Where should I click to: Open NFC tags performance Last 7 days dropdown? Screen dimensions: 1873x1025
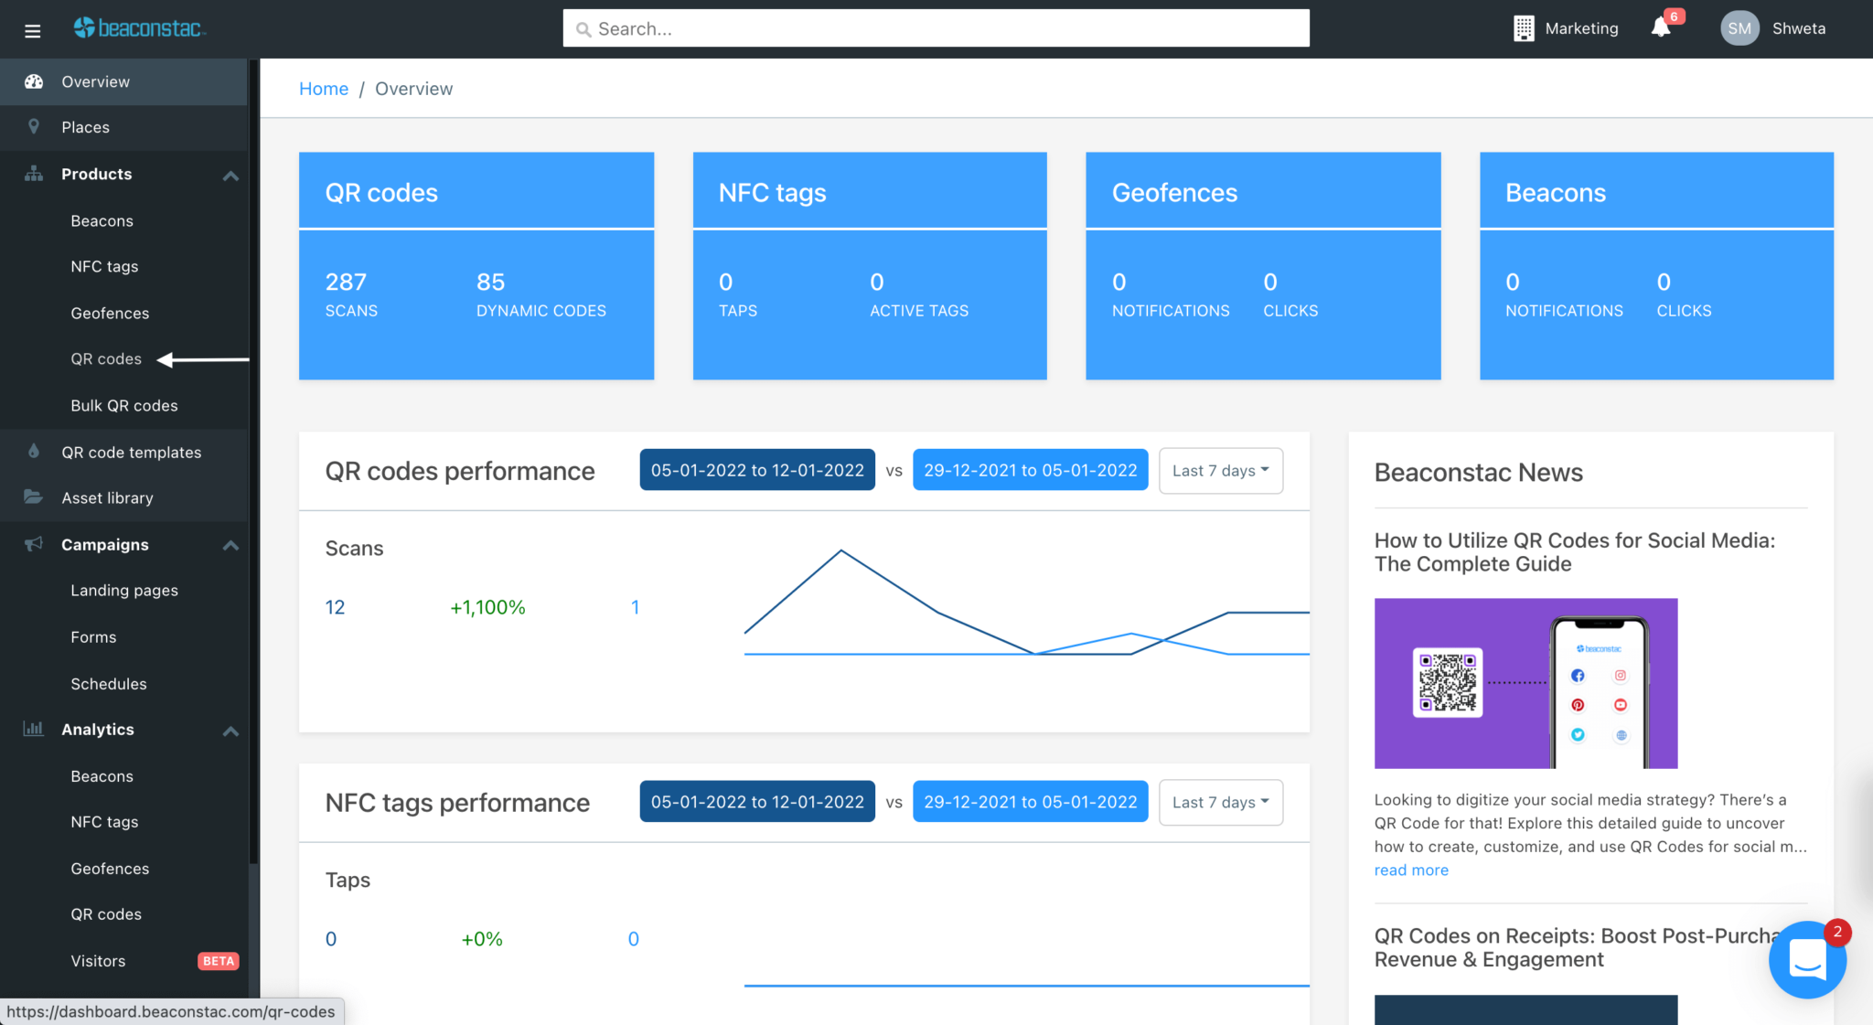(x=1220, y=802)
